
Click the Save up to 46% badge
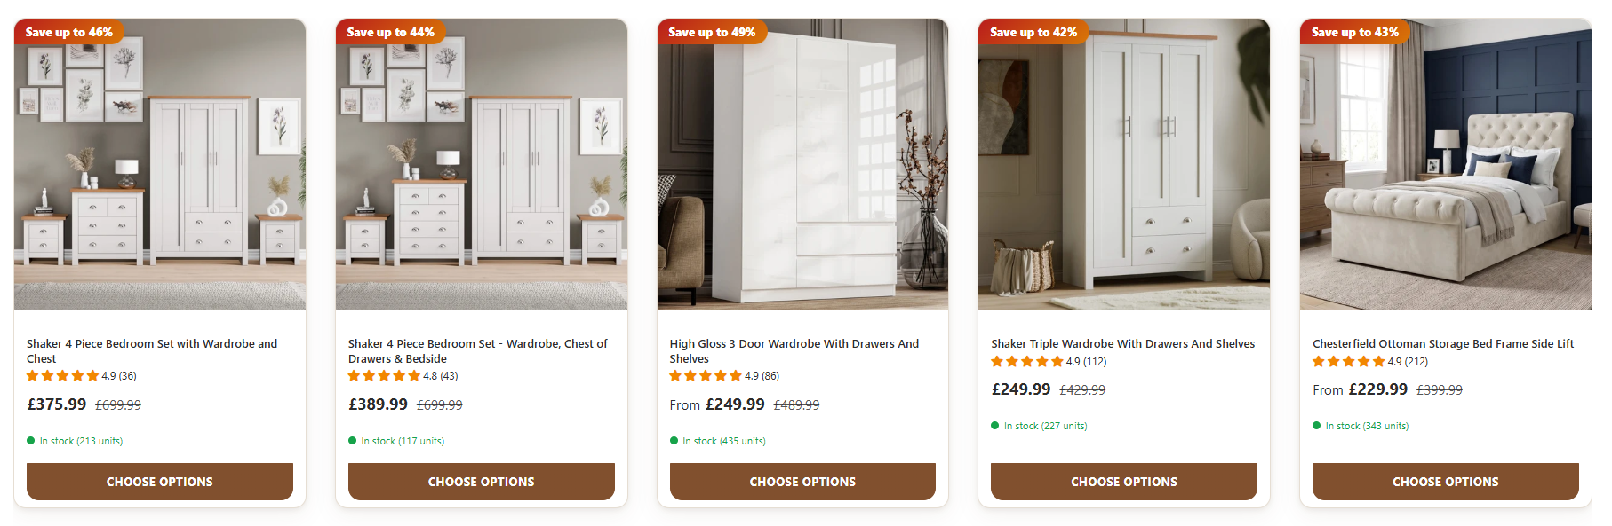click(69, 32)
